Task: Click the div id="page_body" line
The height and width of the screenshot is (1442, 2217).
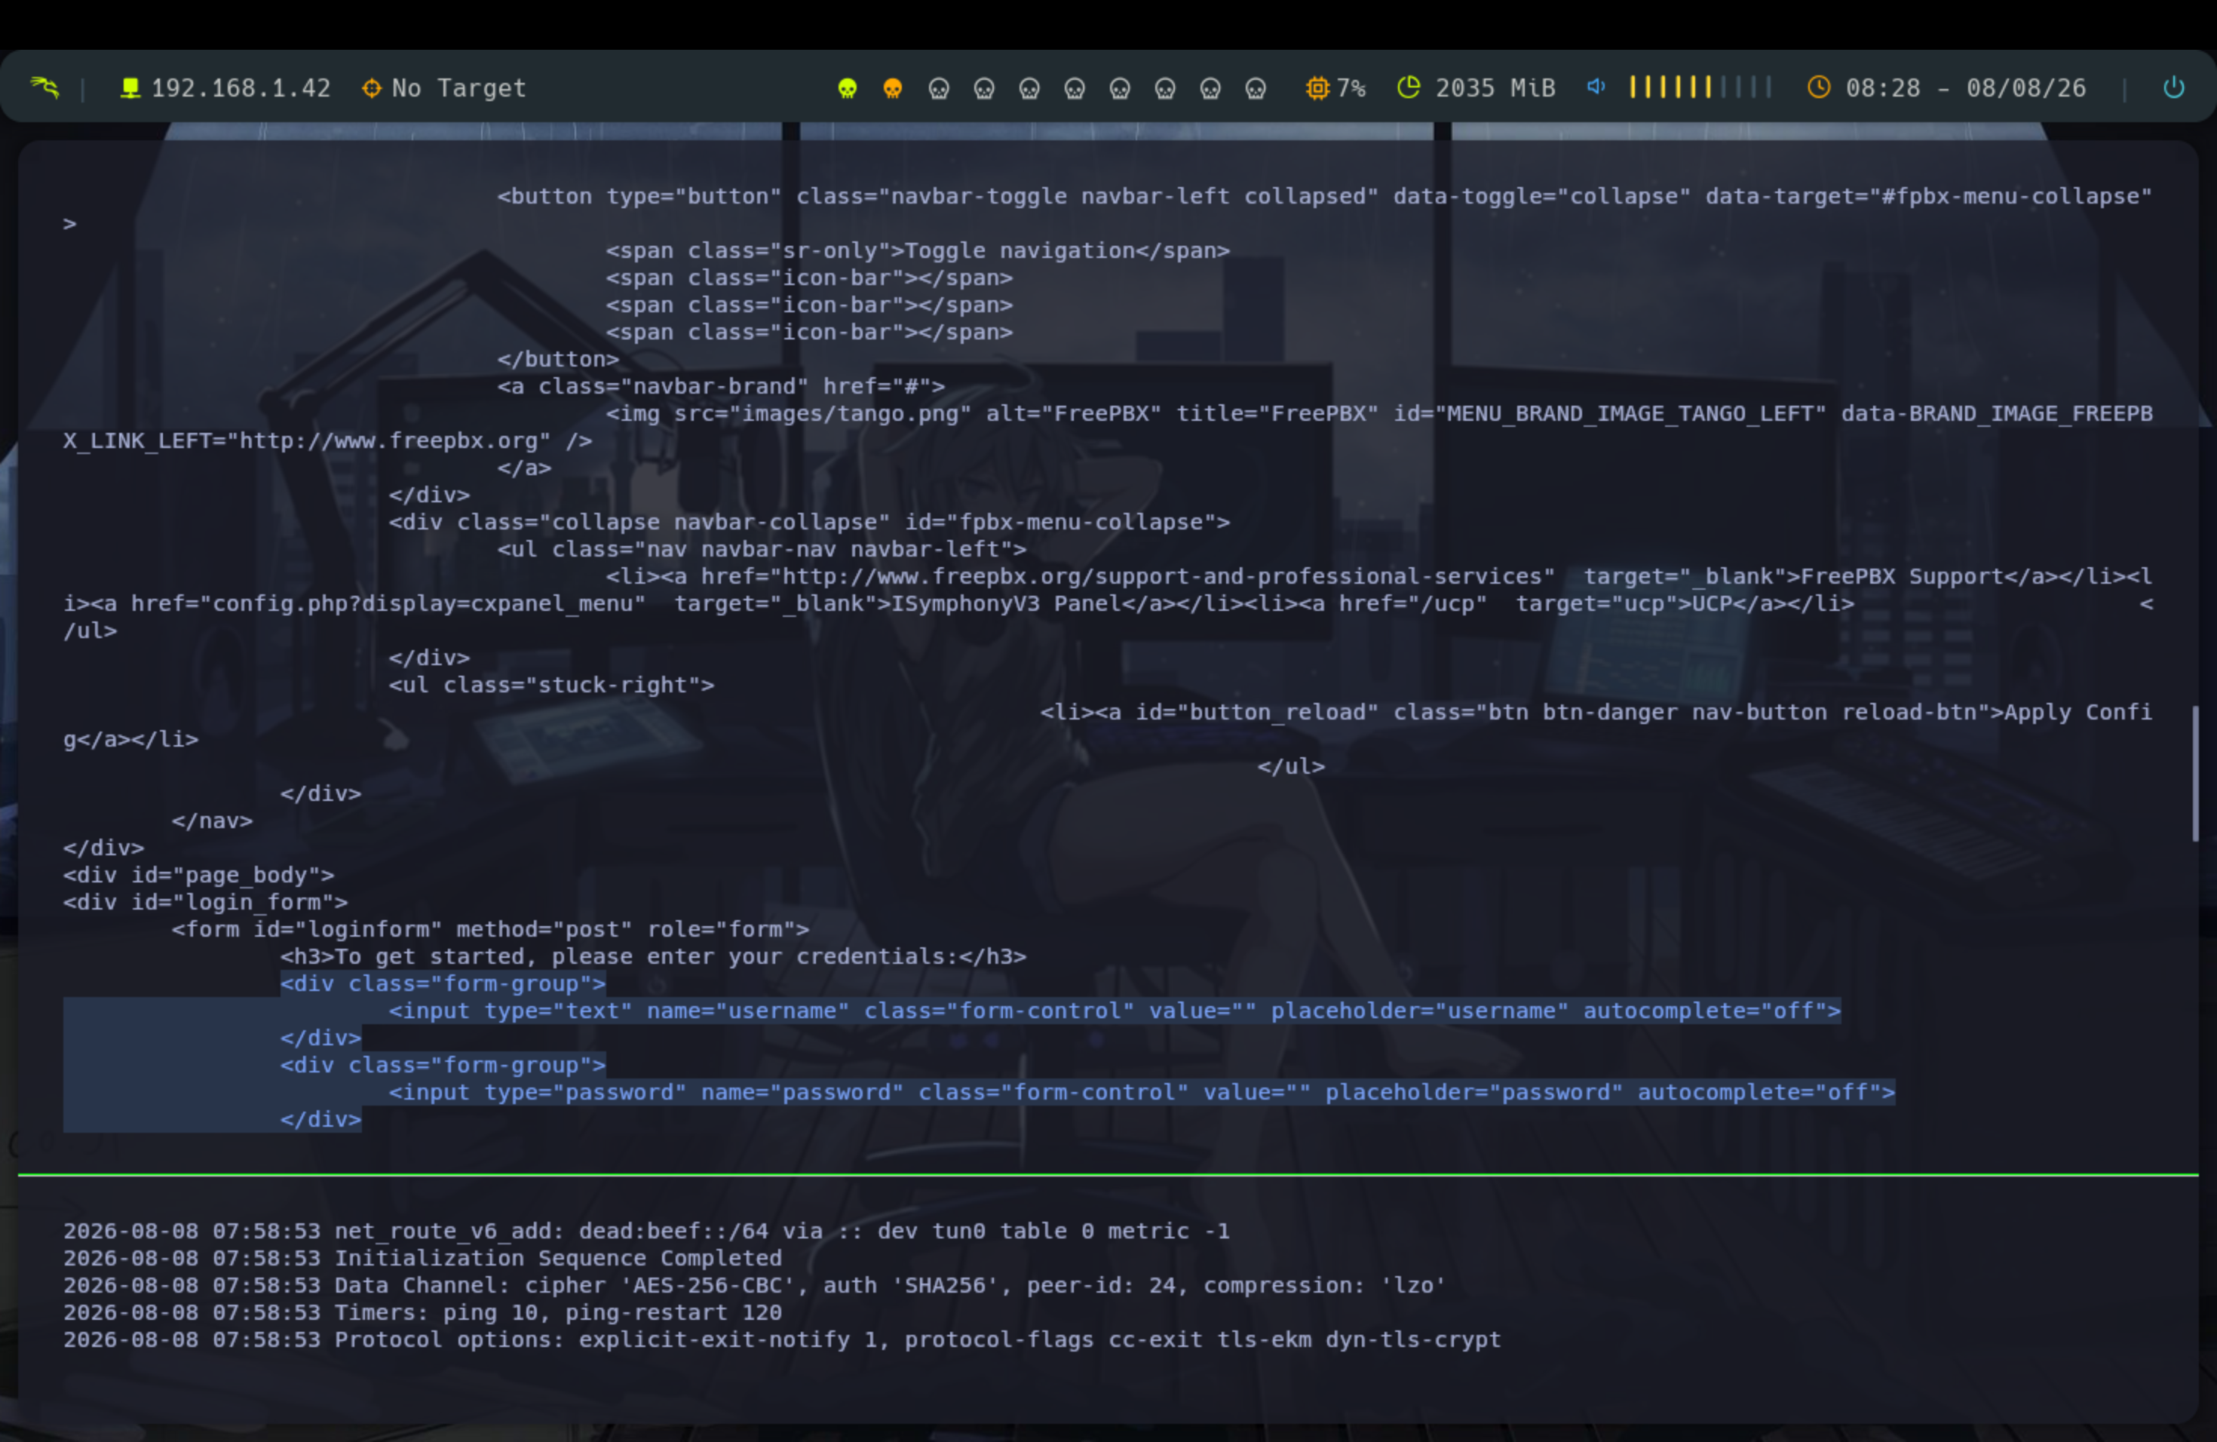Action: (x=198, y=876)
